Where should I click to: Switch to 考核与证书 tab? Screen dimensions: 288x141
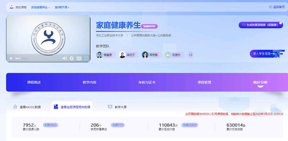click(147, 82)
